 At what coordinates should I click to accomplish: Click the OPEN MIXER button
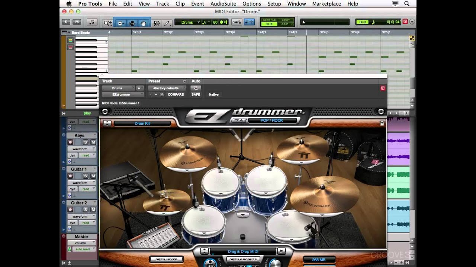pyautogui.click(x=167, y=259)
